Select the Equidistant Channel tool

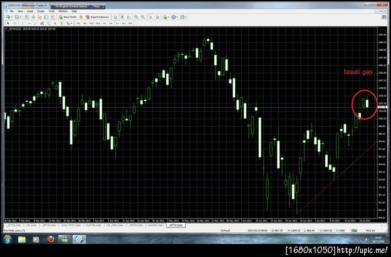(x=42, y=23)
